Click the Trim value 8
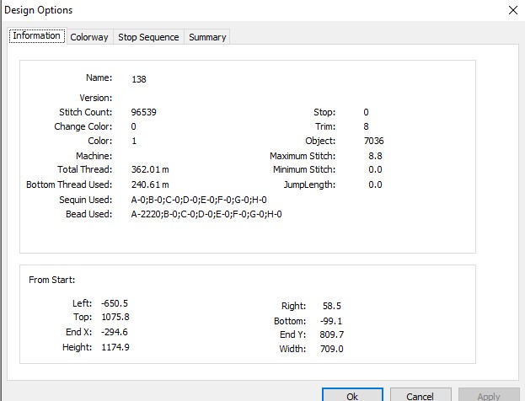This screenshot has width=525, height=401. (x=366, y=126)
